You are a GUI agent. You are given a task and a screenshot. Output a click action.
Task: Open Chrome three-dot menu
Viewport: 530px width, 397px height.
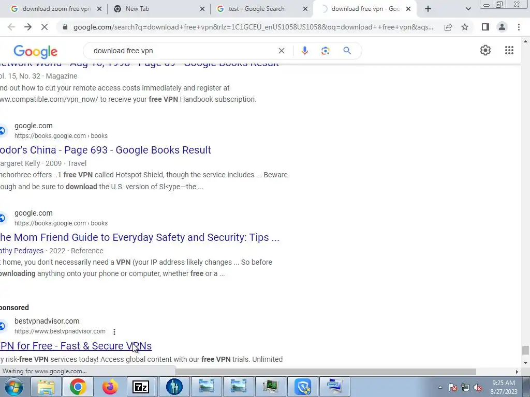tap(519, 27)
